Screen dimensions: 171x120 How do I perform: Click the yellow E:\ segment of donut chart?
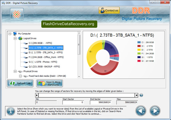click(93, 52)
